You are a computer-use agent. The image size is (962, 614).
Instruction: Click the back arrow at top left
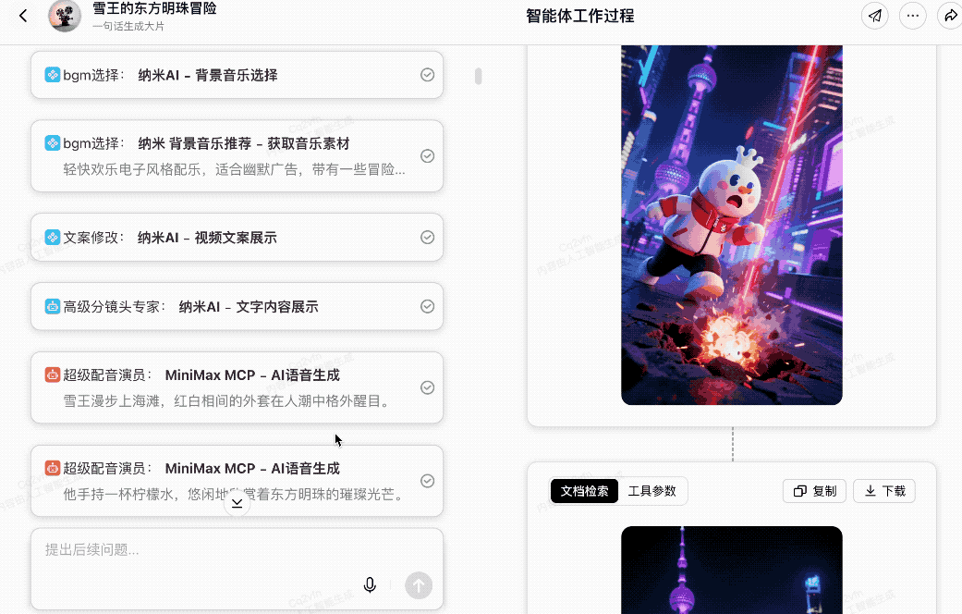click(23, 15)
